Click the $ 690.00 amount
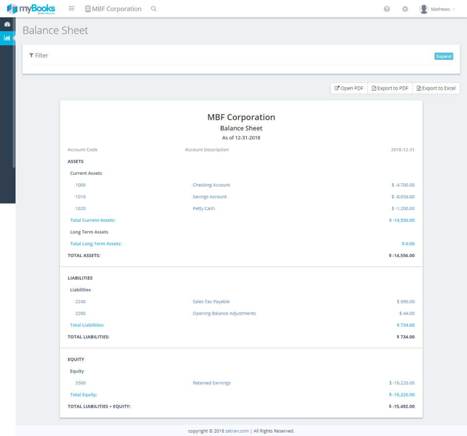The height and width of the screenshot is (436, 467). coord(406,302)
